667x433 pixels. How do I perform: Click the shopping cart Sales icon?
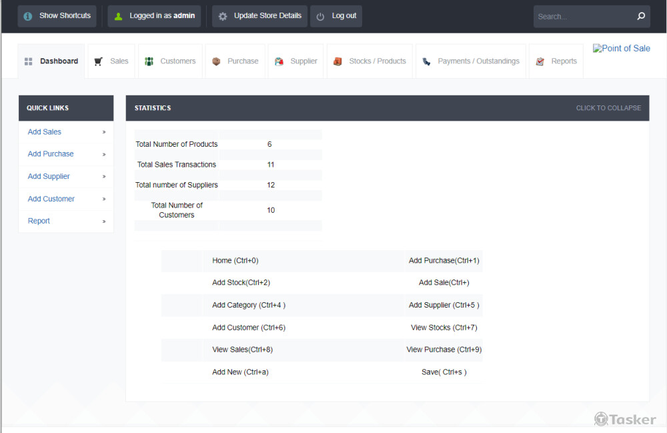click(99, 61)
